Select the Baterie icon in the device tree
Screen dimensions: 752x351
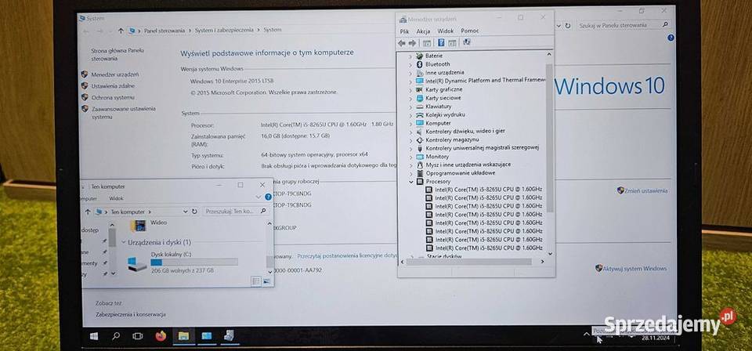point(419,56)
